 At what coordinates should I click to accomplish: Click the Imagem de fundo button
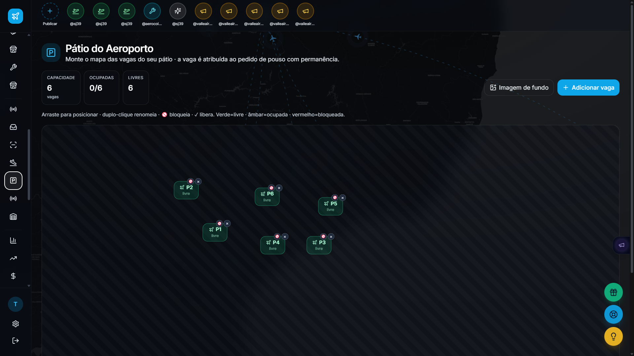point(519,87)
